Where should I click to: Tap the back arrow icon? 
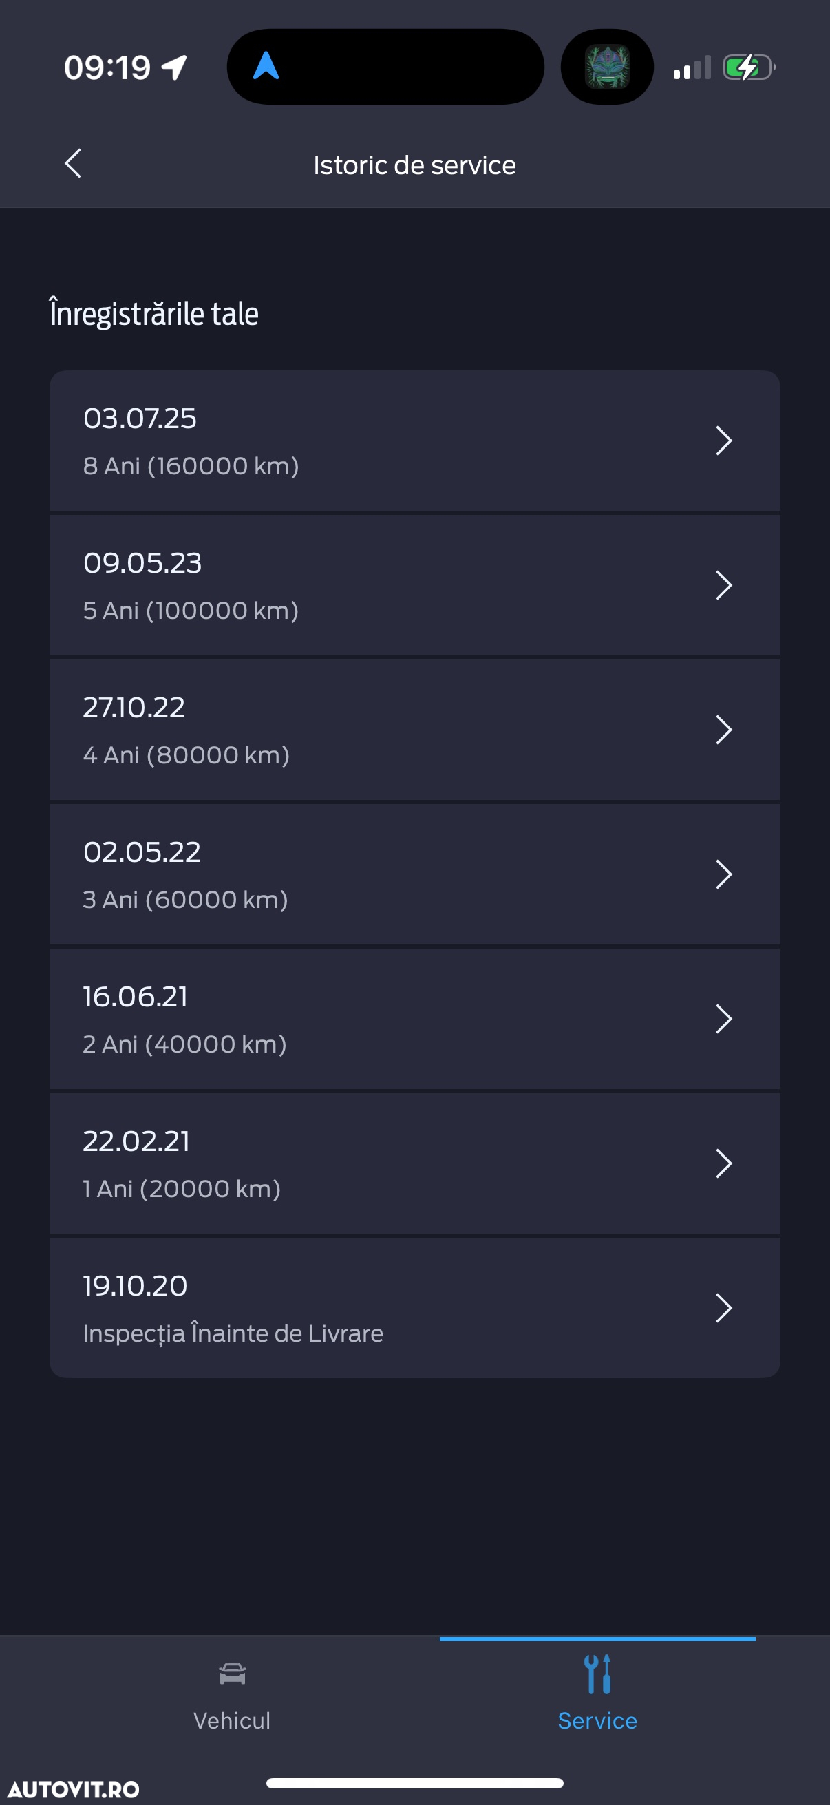[73, 164]
